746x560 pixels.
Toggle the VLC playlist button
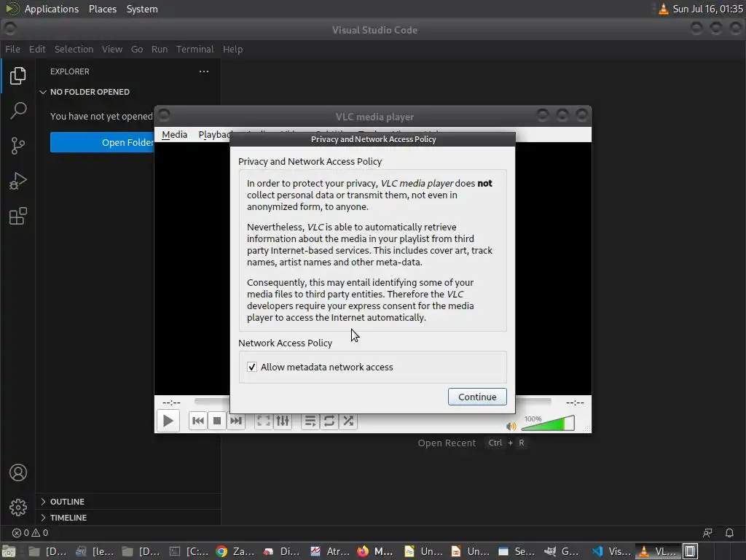[310, 421]
